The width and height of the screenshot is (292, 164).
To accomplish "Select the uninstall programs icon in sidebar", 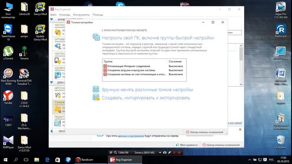I will tap(58, 75).
